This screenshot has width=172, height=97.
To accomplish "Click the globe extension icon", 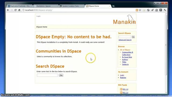I will click(x=148, y=10).
